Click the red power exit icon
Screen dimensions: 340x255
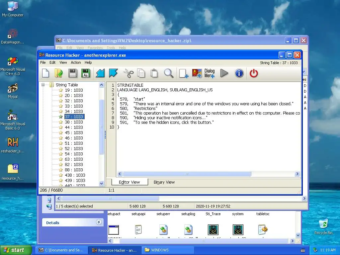point(254,73)
